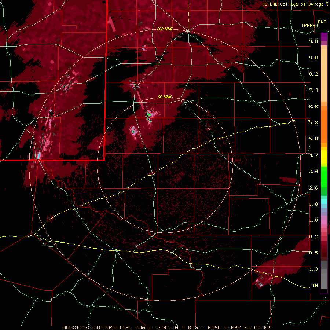Click the 1.8 legend value
The width and height of the screenshot is (330, 330).
coord(313,204)
